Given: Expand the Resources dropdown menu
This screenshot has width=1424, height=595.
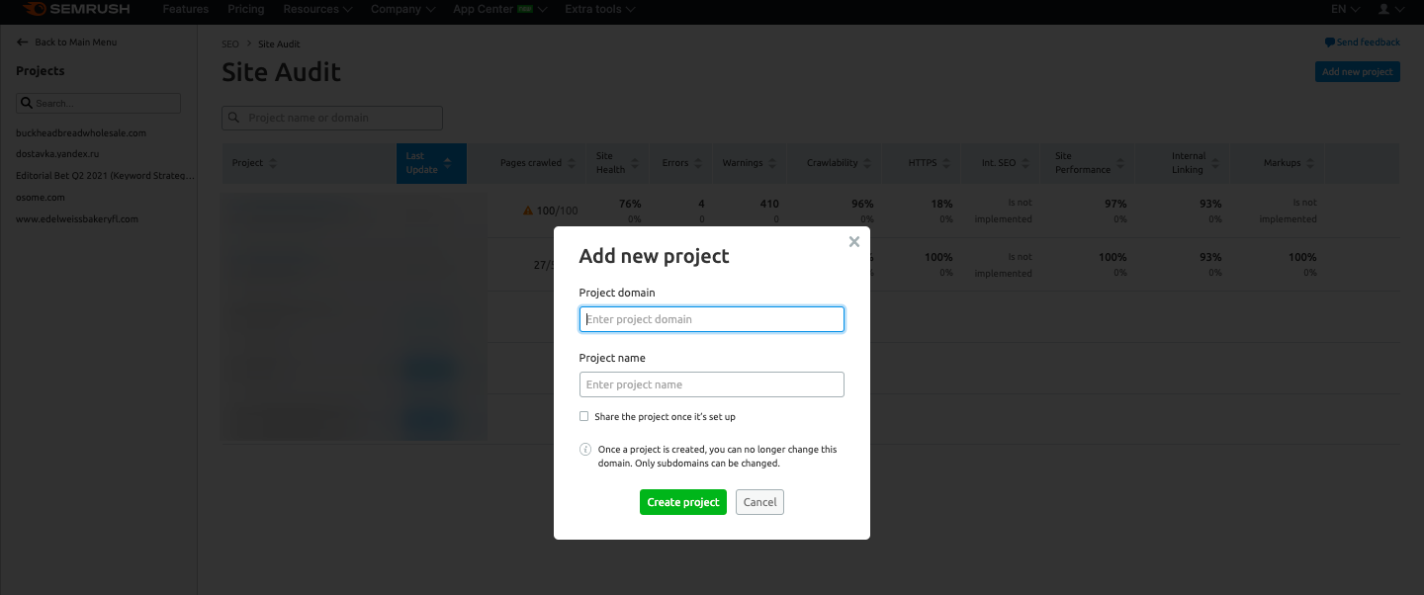Looking at the screenshot, I should 317,9.
